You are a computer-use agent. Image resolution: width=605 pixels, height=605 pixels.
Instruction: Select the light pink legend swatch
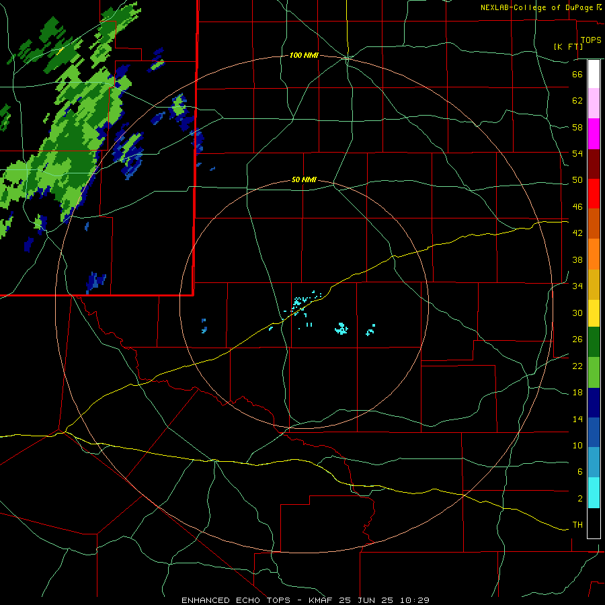click(x=594, y=103)
